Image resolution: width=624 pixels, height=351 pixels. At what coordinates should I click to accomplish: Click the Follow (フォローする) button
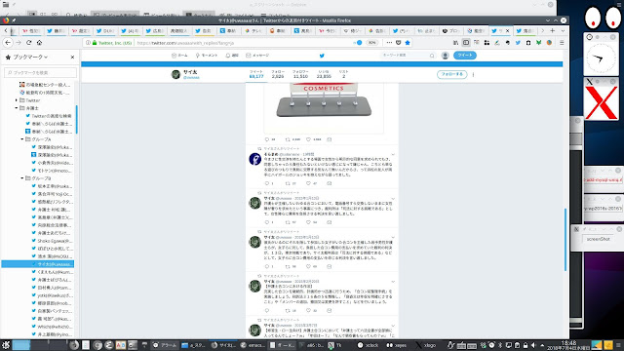point(451,74)
